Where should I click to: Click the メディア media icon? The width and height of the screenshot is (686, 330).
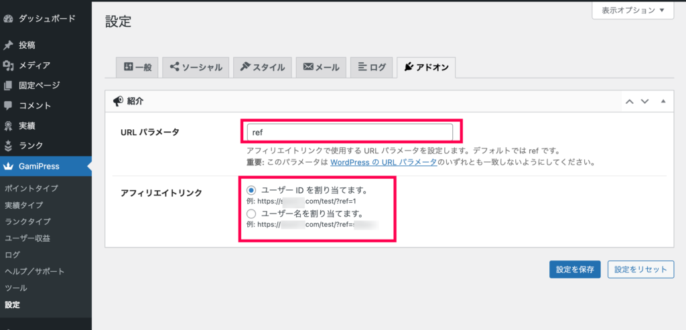point(7,66)
